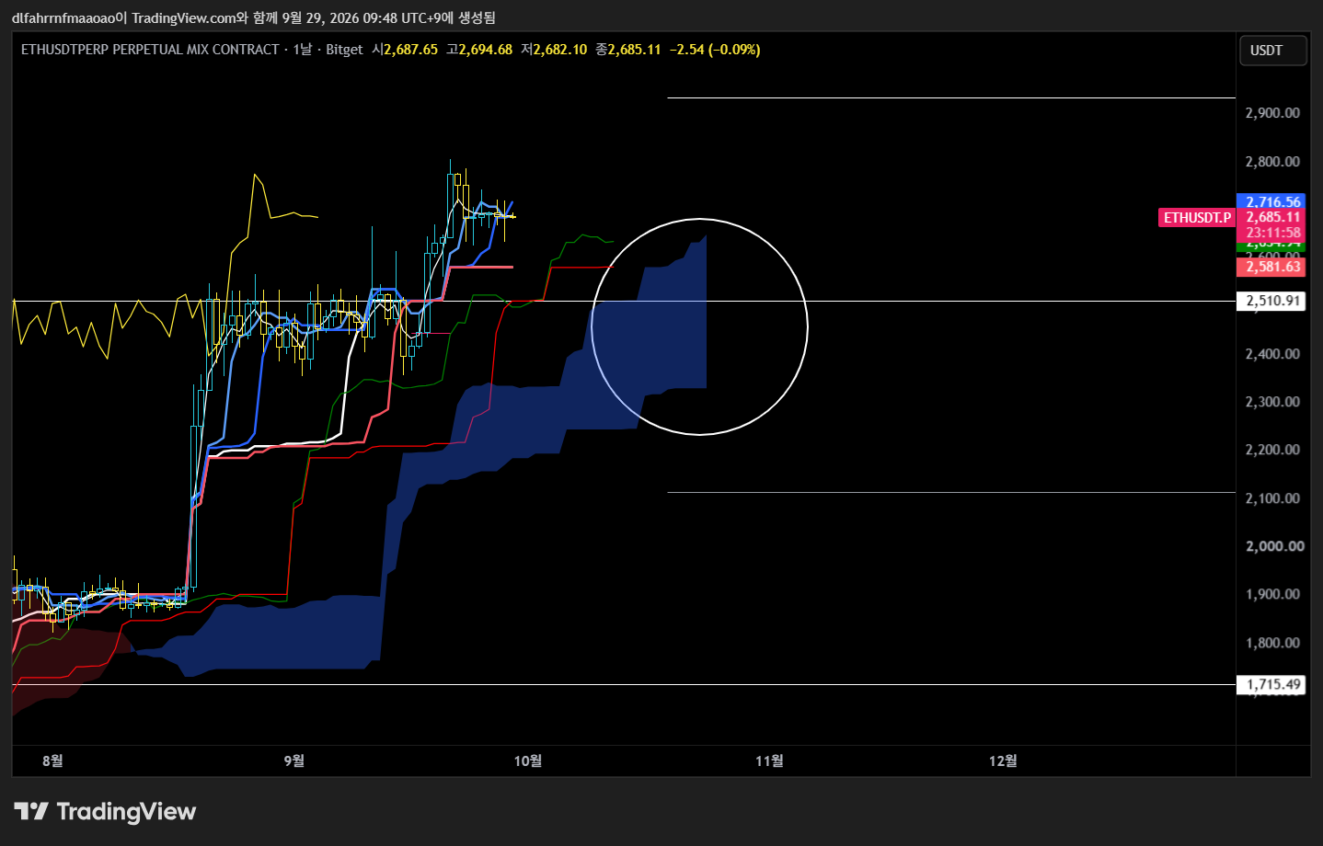Screen dimensions: 1323x846
Task: Click the 12월 time axis marker
Action: pyautogui.click(x=1003, y=760)
